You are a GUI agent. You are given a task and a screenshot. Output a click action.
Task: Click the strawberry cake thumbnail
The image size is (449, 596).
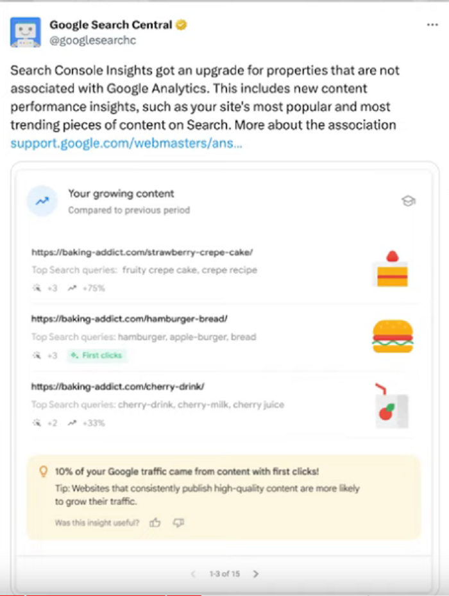point(391,269)
